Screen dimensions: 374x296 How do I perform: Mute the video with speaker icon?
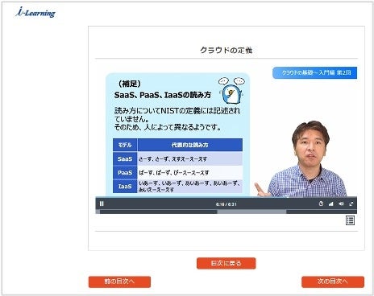click(341, 203)
